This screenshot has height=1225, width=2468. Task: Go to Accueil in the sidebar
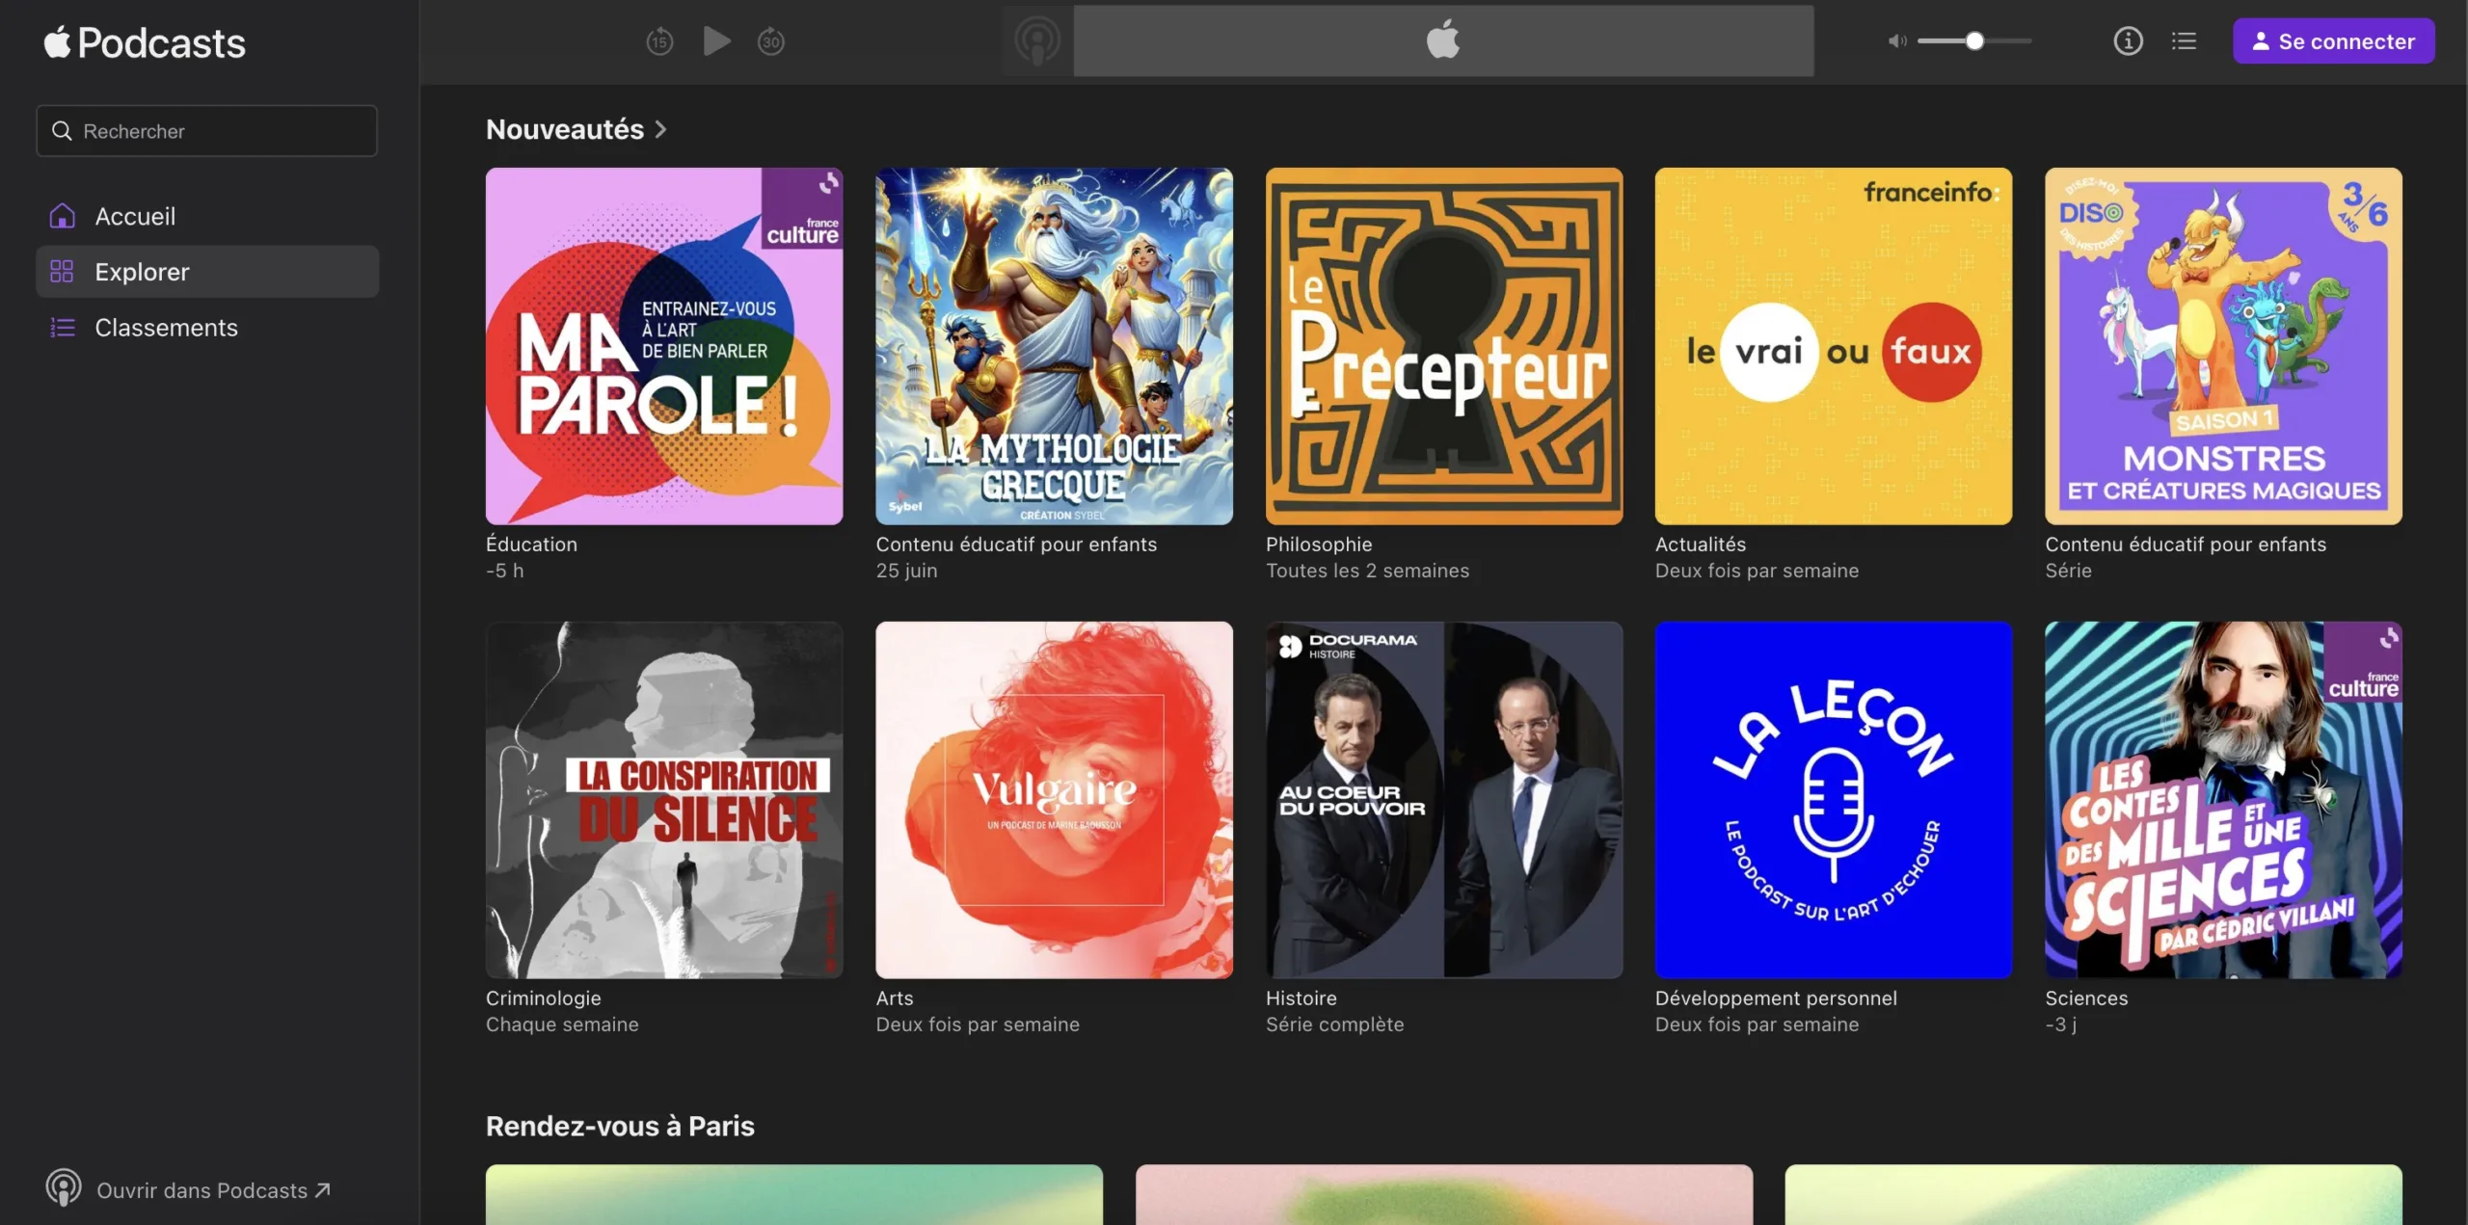206,216
